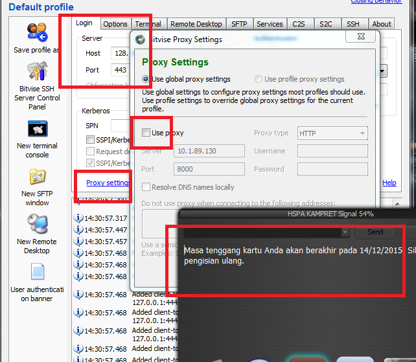Click globe icon in Proxy Settings title bar
Image resolution: width=416 pixels, height=362 pixels.
point(140,40)
